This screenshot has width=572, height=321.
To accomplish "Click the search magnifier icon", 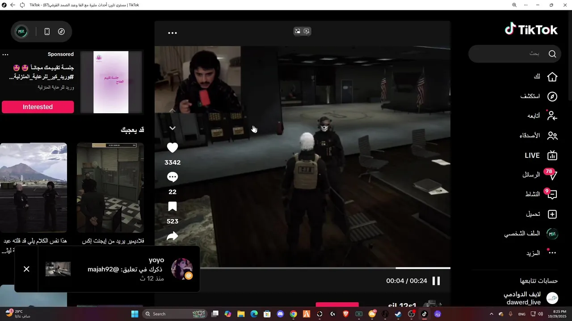I will (x=552, y=54).
